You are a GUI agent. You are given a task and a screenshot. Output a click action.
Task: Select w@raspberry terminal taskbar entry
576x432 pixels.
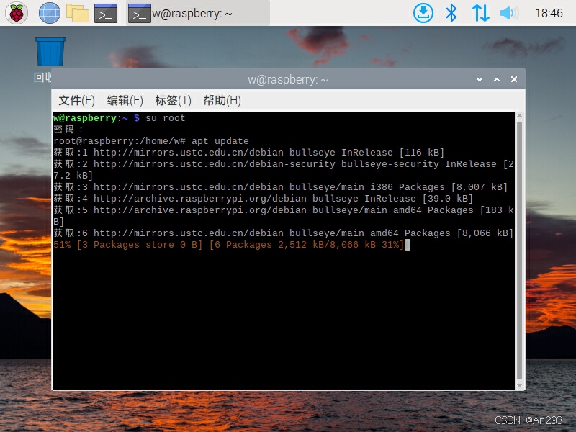pos(198,13)
